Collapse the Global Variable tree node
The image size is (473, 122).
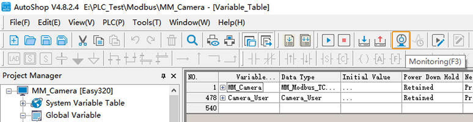[23, 116]
